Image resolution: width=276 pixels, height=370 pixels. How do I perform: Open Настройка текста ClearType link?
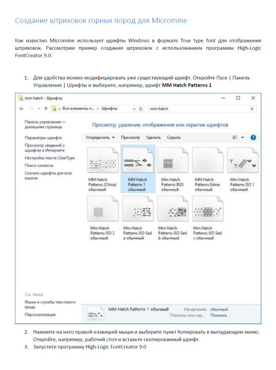click(x=50, y=158)
